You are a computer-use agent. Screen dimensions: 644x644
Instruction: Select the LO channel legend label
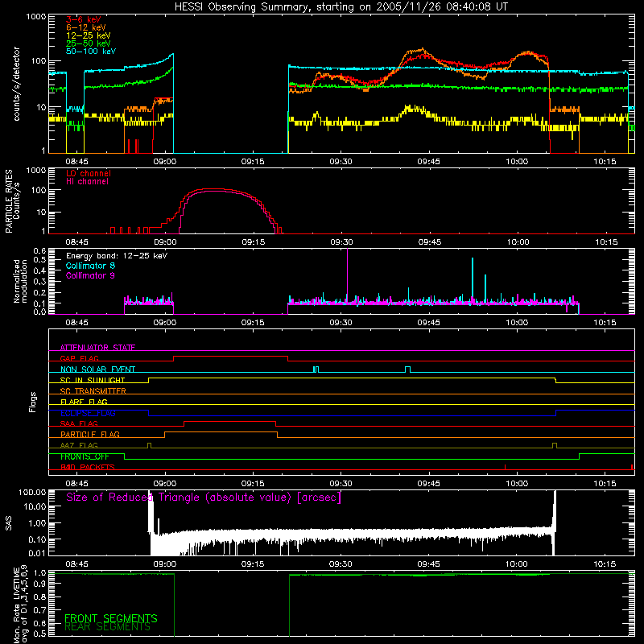point(89,173)
